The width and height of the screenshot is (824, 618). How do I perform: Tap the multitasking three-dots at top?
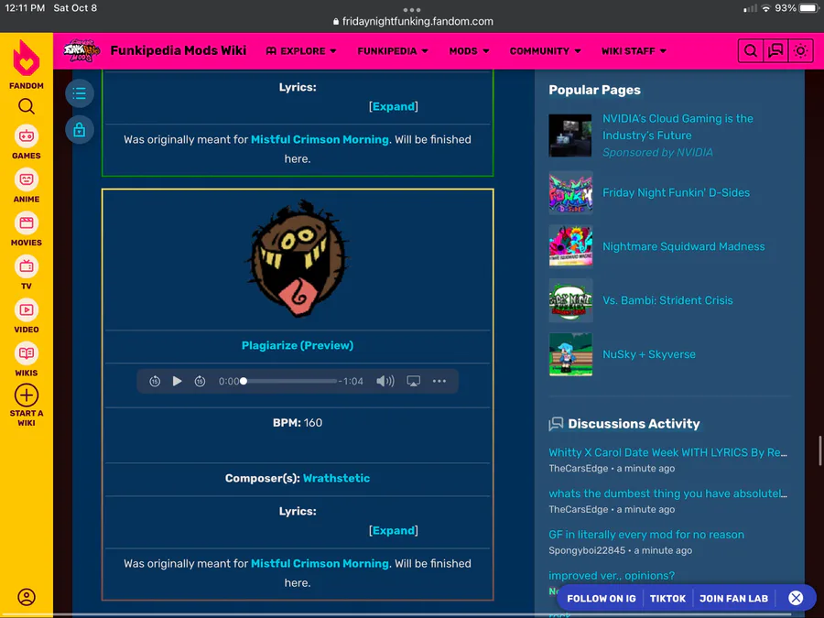[412, 9]
